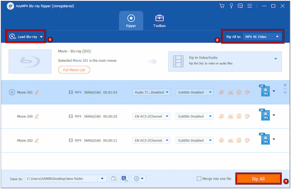Open Movie 202 subtitle dropdown
The width and height of the screenshot is (291, 189).
point(194,140)
